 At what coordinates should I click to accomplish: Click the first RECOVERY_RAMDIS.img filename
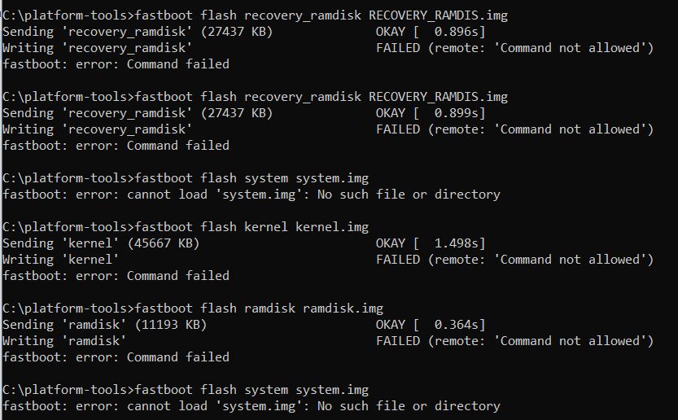[438, 15]
